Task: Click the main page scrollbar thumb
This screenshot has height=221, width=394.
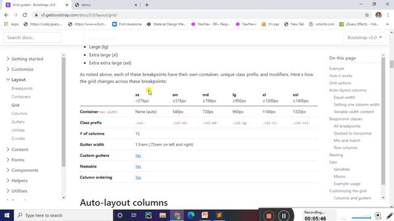Action: 392,64
